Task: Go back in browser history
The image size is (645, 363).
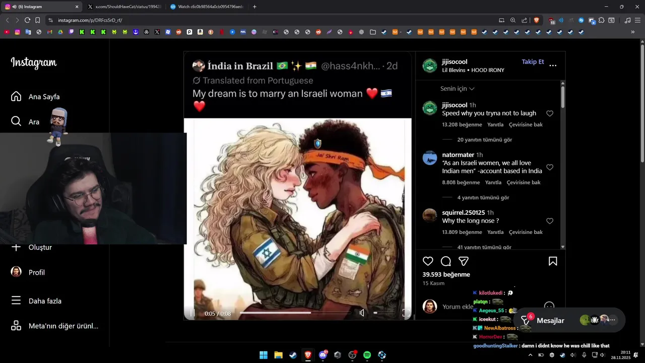Action: (x=7, y=20)
